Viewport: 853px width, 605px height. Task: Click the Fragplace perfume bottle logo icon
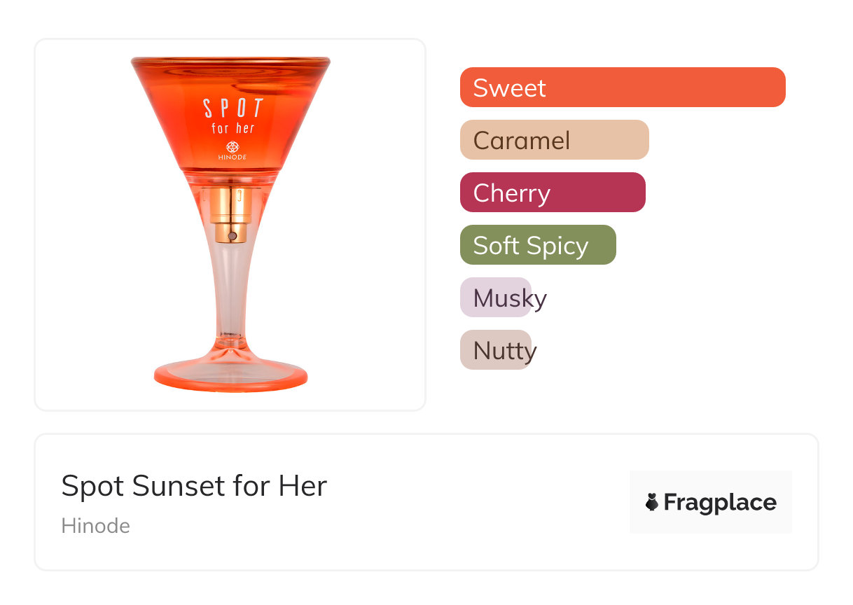coord(652,502)
